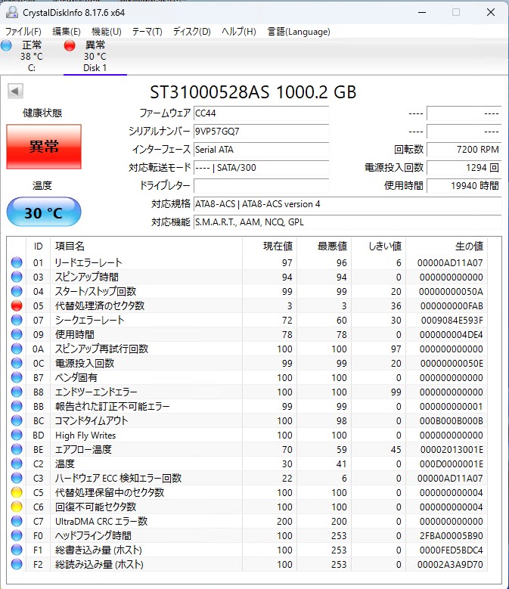
Task: Select the blue status orb for drive C:
Action: tap(6, 45)
